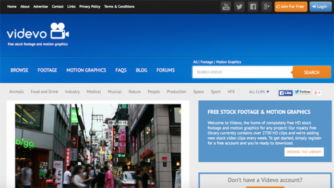Expand the All Clips dropdown
This screenshot has height=188, width=334.
[259, 92]
